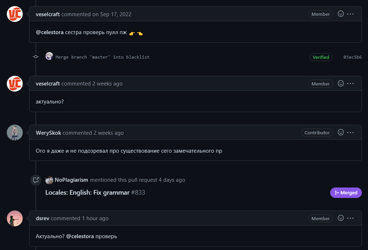The height and width of the screenshot is (250, 368).
Task: Open options menu for veselcraft's Sep 17 comment
Action: coord(350,14)
